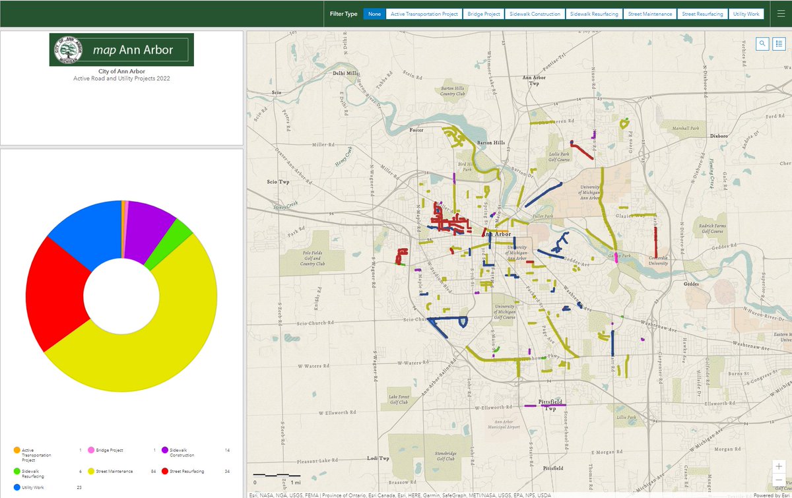The width and height of the screenshot is (792, 498).
Task: Select the None filter
Action: [x=375, y=13]
